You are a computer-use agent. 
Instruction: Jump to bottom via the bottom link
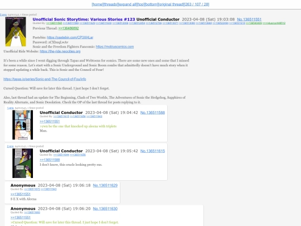[x=151, y=4]
